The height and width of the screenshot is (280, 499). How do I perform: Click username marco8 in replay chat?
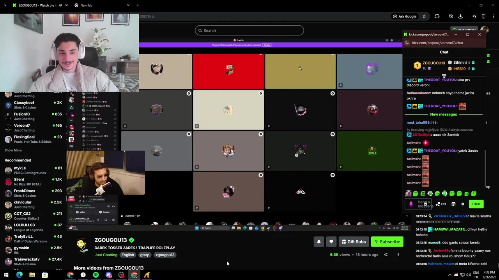pyautogui.click(x=435, y=243)
